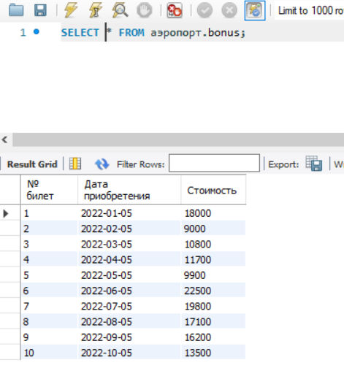Rollback transaction with X icon
This screenshot has height=368, width=344.
(x=229, y=10)
